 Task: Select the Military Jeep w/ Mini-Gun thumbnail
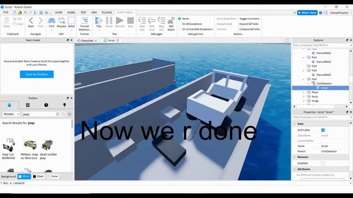point(30,144)
